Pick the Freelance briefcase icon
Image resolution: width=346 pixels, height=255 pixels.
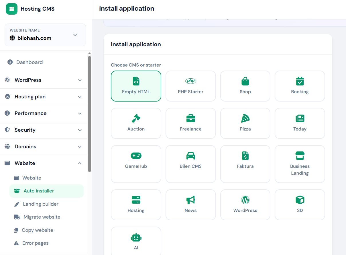[x=191, y=118]
